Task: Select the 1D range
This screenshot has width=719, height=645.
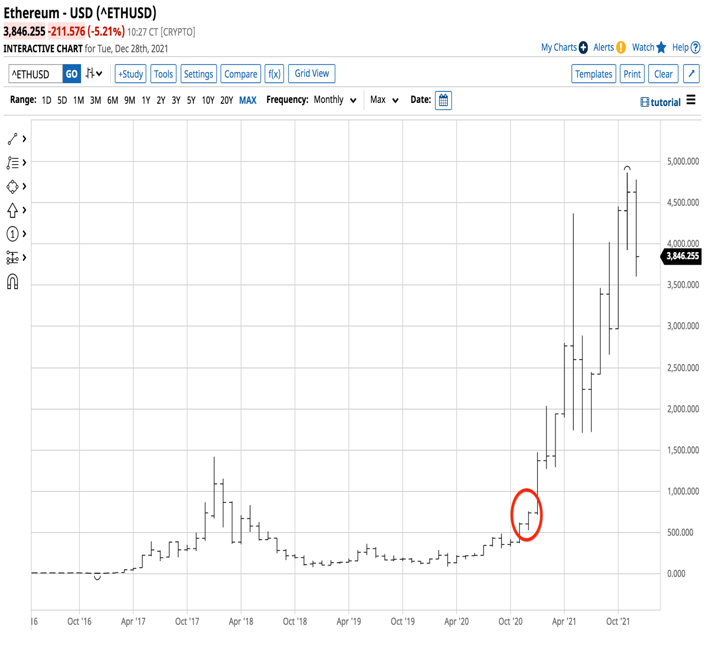Action: pos(46,100)
